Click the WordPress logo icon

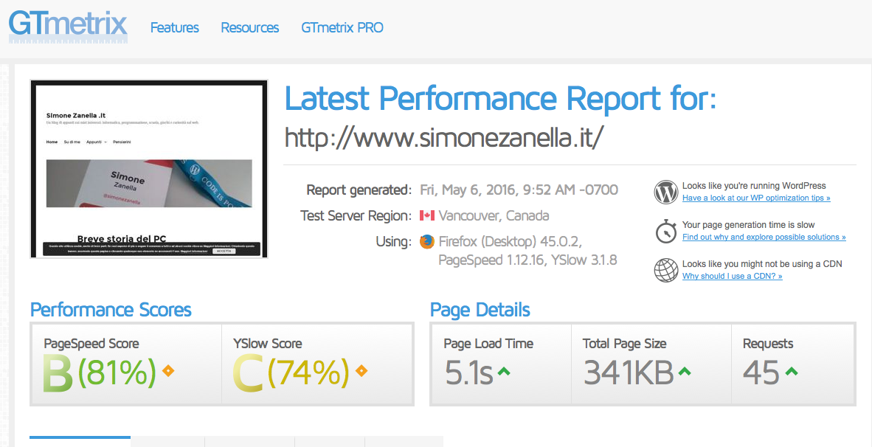coord(665,193)
